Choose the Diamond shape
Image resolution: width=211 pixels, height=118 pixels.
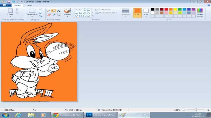point(76,16)
